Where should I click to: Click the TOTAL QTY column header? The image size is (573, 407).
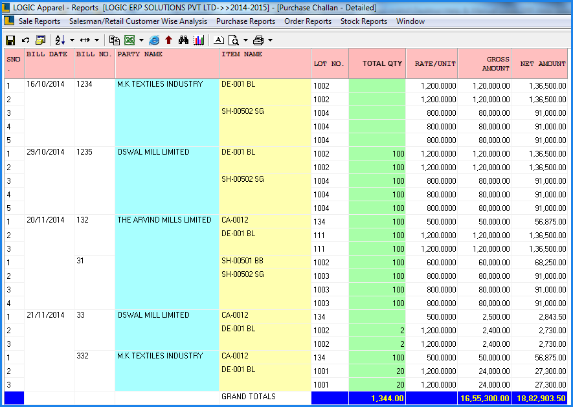(x=377, y=63)
